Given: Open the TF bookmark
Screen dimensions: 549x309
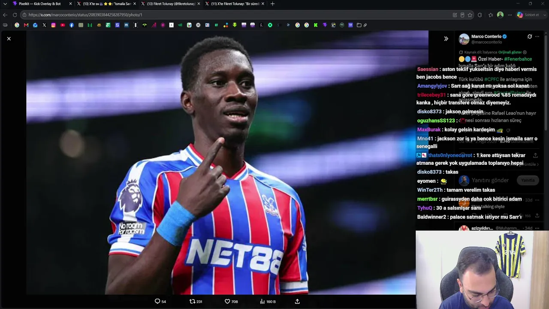Looking at the screenshot, I should point(350,25).
